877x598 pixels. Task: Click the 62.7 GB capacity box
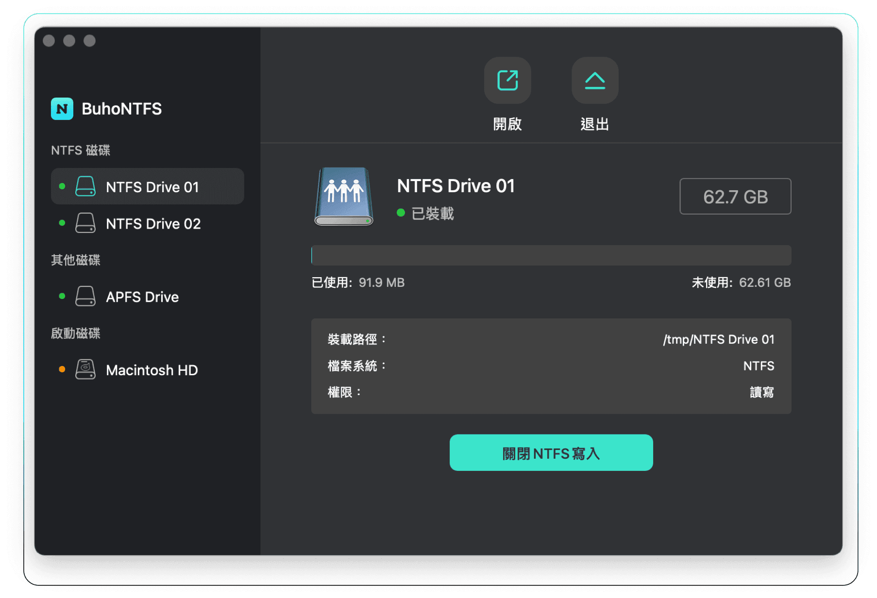point(736,197)
